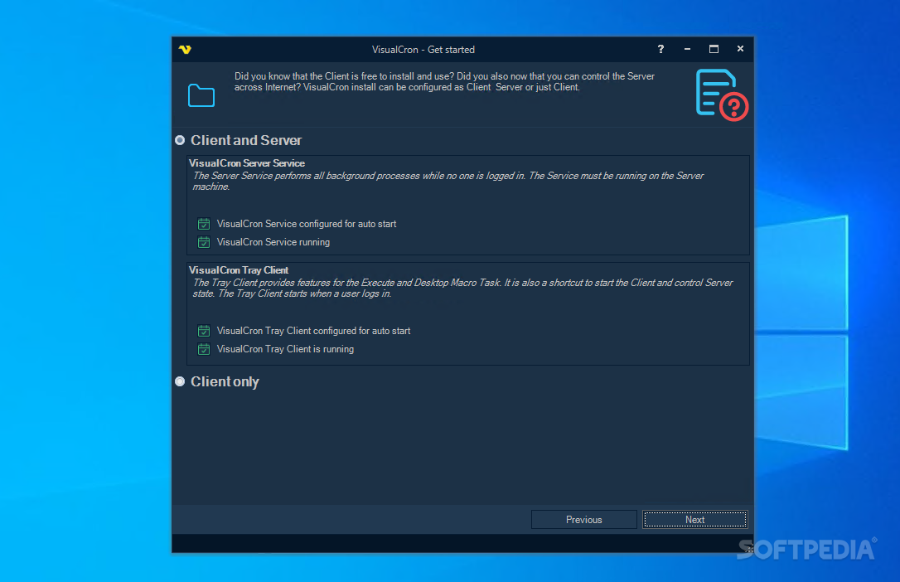
Task: Click the resize grip at window corner
Action: (x=749, y=549)
